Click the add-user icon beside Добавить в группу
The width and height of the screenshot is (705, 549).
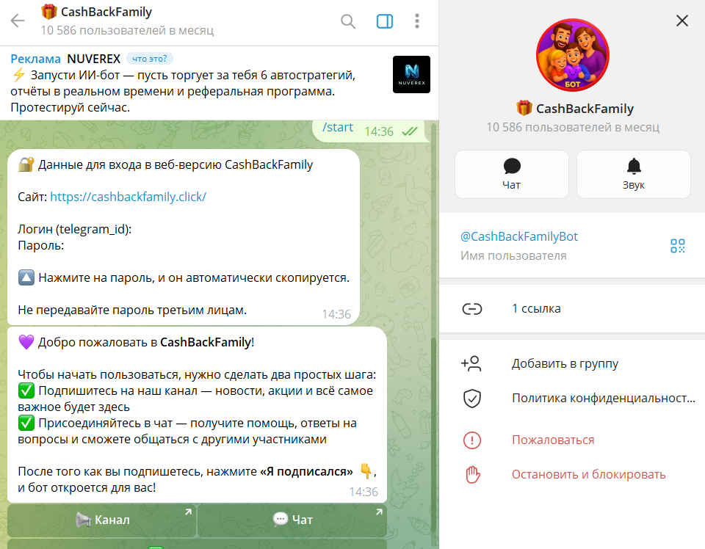[471, 363]
